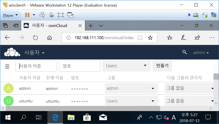
Task: Click the CD/DVD drive device icon
Action: click(x=205, y=15)
